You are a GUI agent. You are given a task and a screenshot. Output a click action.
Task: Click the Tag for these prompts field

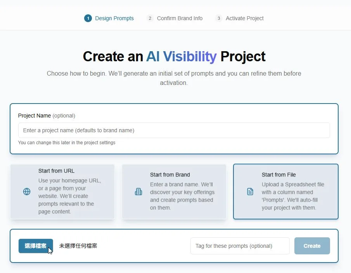(240, 246)
